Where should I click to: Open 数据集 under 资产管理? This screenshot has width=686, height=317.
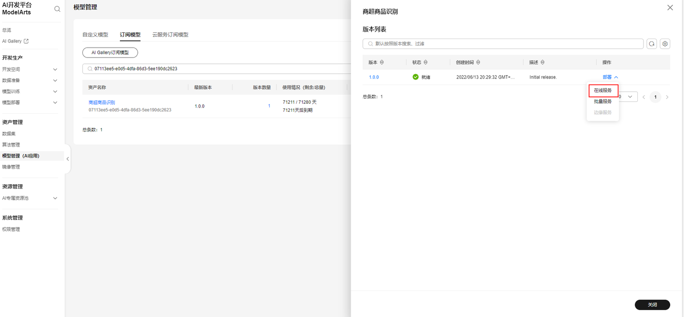coord(9,134)
